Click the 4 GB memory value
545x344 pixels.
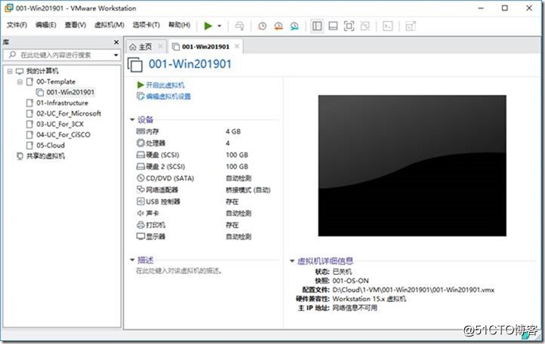click(x=233, y=132)
